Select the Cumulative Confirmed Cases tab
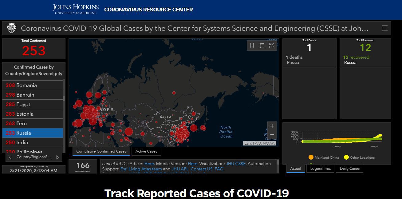402x199 pixels. point(101,151)
